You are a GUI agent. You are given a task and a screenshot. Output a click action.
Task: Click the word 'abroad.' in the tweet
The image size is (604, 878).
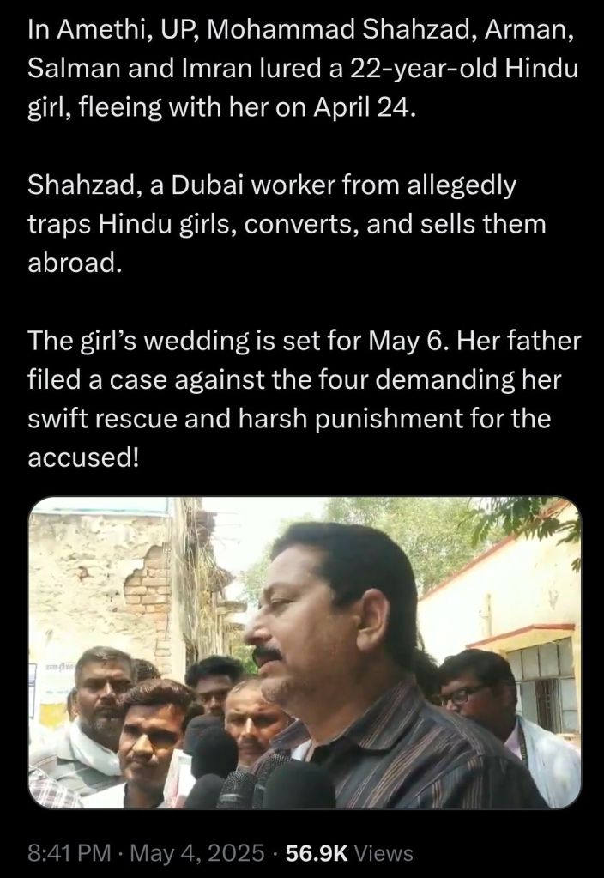[x=75, y=263]
